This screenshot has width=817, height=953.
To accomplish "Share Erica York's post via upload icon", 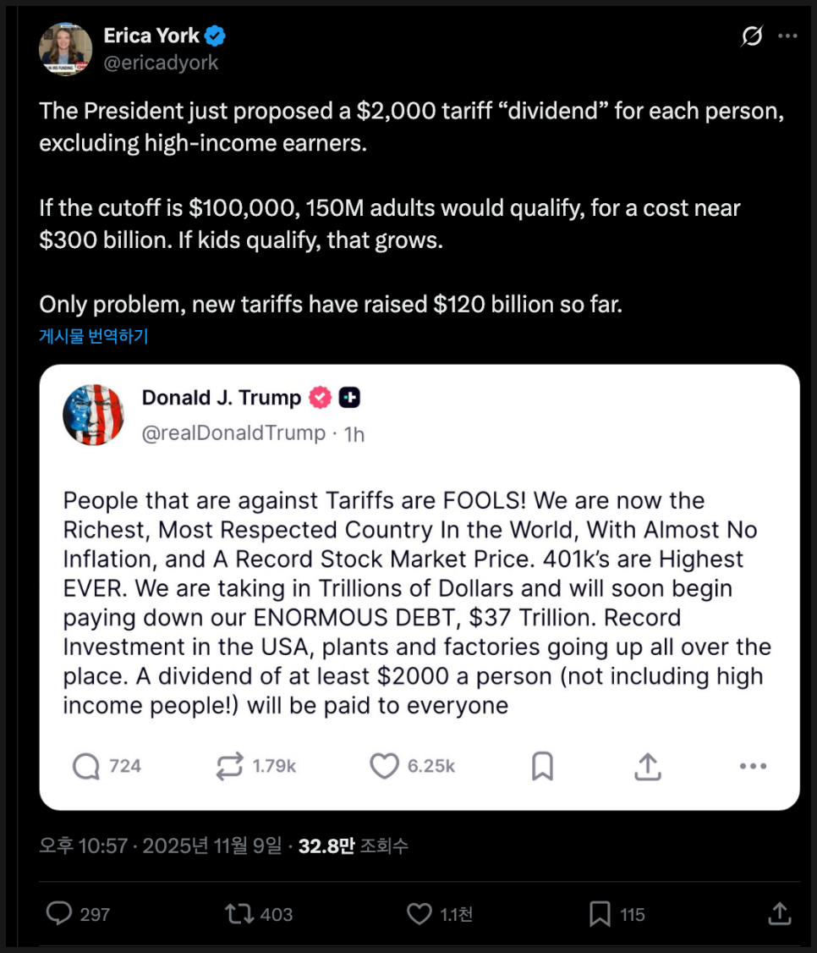I will [779, 913].
